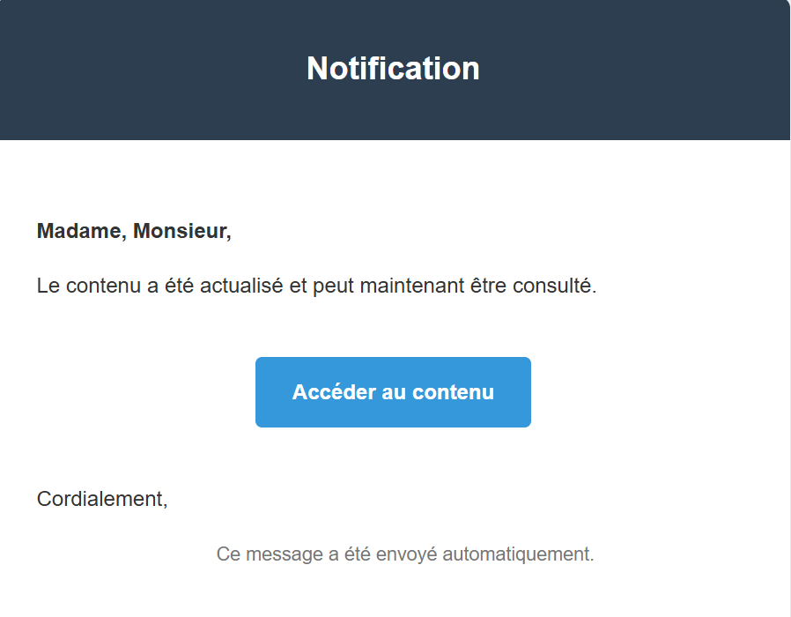Click the automatic message footer note

[x=405, y=554]
